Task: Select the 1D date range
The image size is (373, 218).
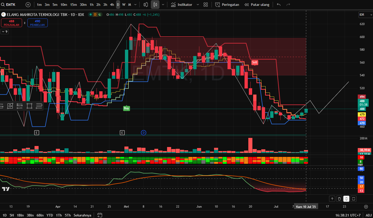Action: point(5,215)
